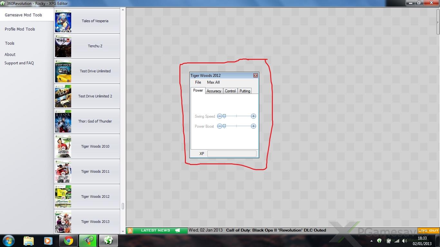Open Profile Mod Tools section
This screenshot has width=440, height=247.
coord(20,29)
